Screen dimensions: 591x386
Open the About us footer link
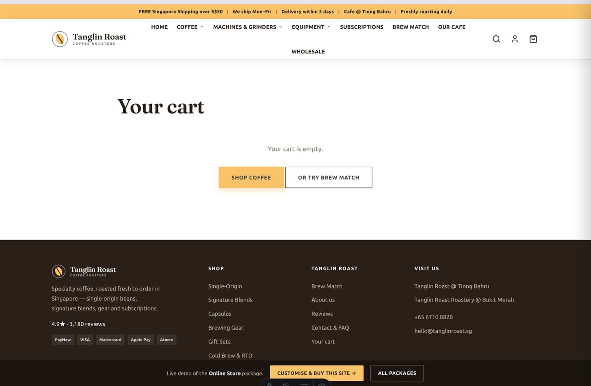[323, 300]
